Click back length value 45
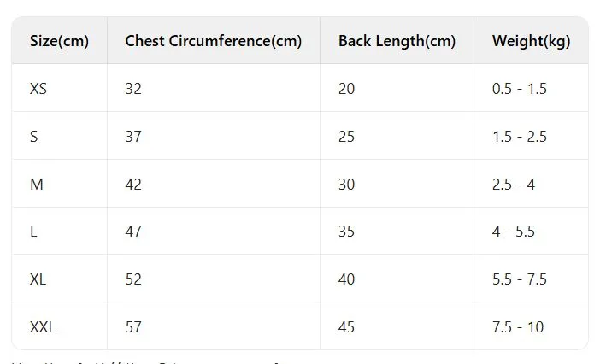Screen dimensions: 606x364 346,327
